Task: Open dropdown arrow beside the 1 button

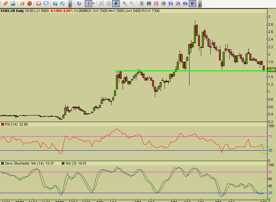Action: (94, 3)
